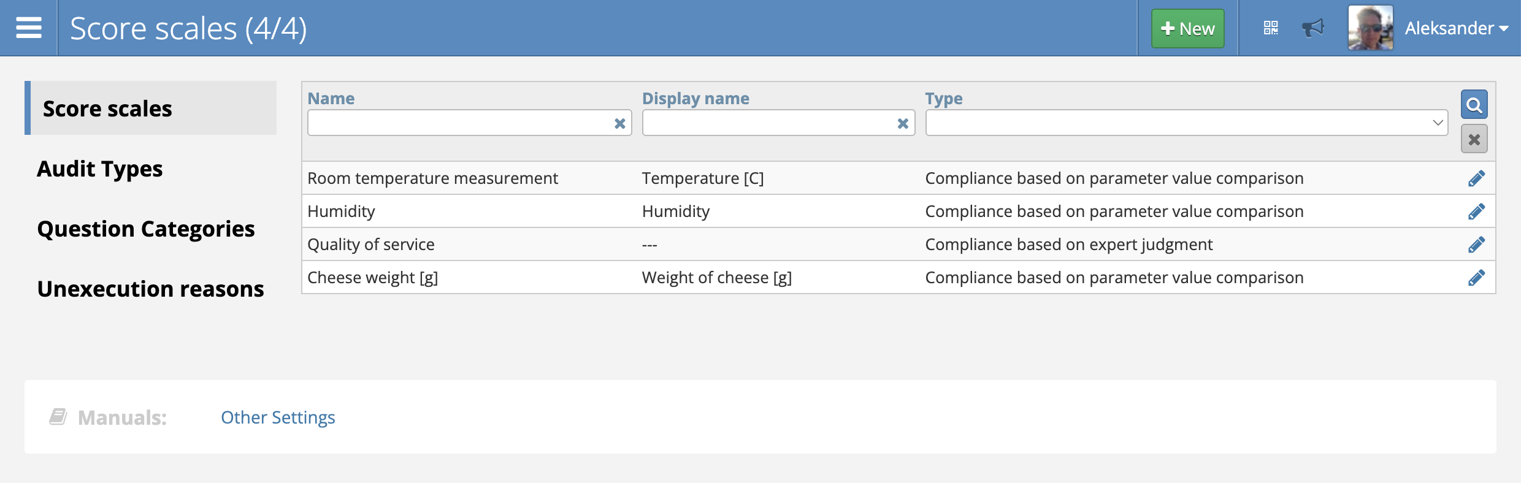Click the QR code icon

point(1271,28)
